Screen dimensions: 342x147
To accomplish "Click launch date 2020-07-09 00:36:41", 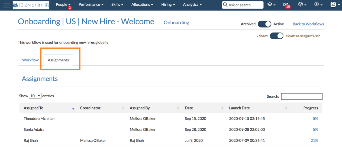I will coord(247,141).
